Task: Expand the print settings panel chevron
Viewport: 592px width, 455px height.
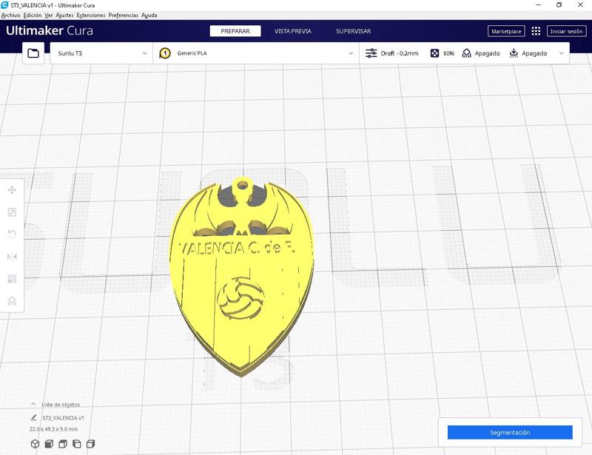Action: pyautogui.click(x=562, y=53)
